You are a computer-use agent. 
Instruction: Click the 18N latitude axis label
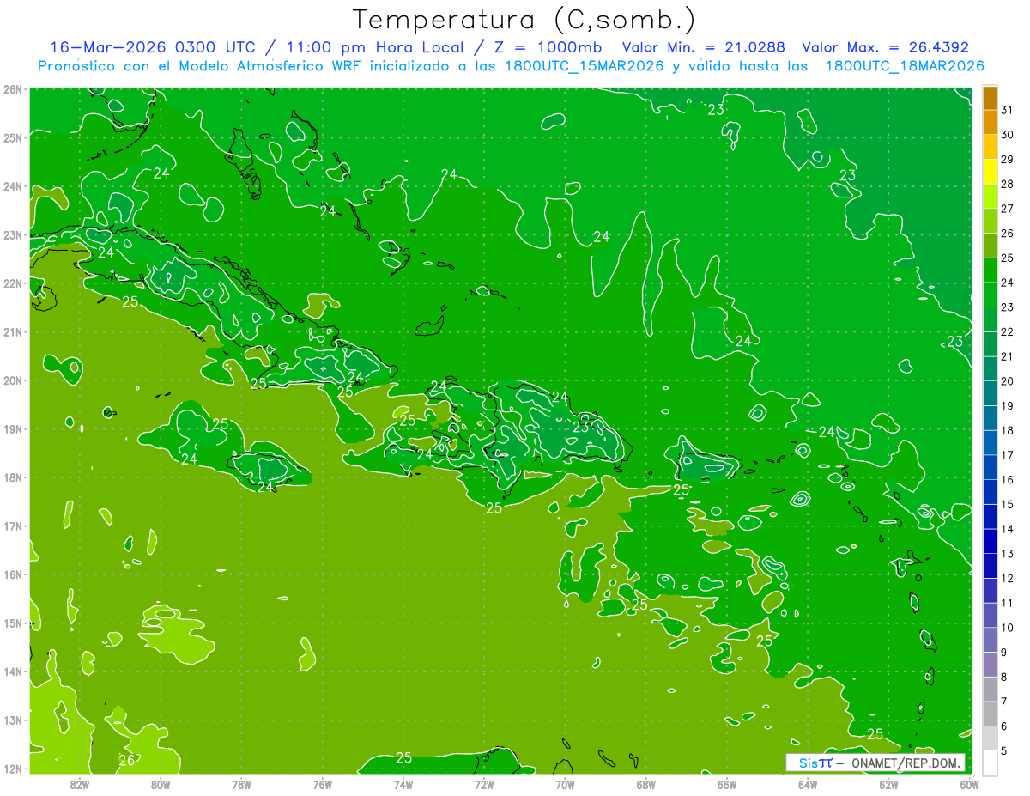coord(12,477)
